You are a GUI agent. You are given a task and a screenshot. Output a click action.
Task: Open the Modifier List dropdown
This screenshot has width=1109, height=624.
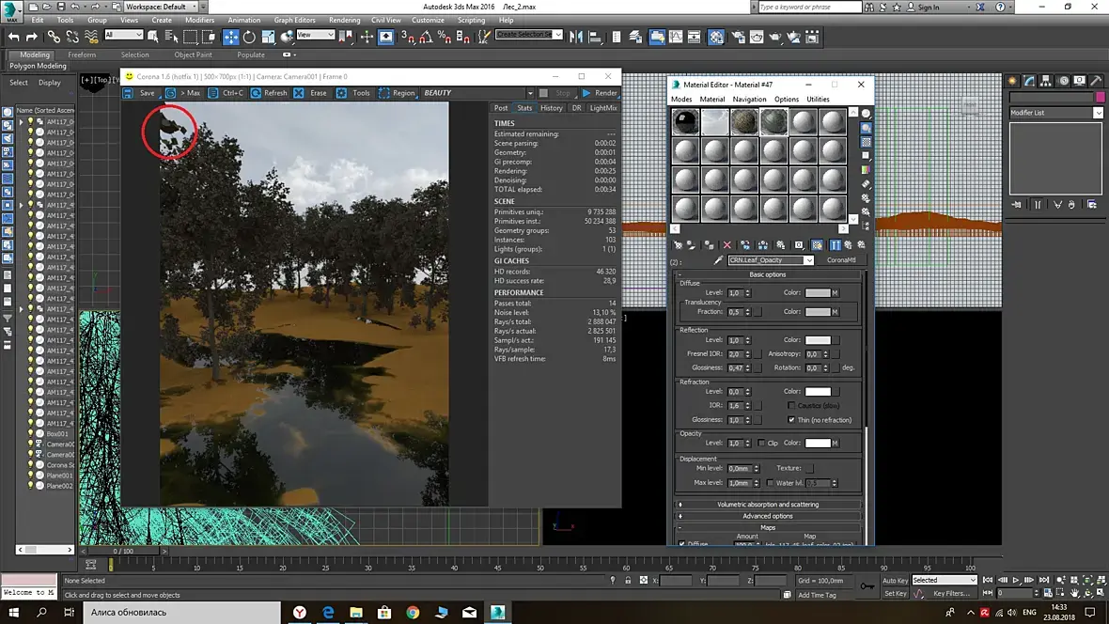coord(1098,113)
